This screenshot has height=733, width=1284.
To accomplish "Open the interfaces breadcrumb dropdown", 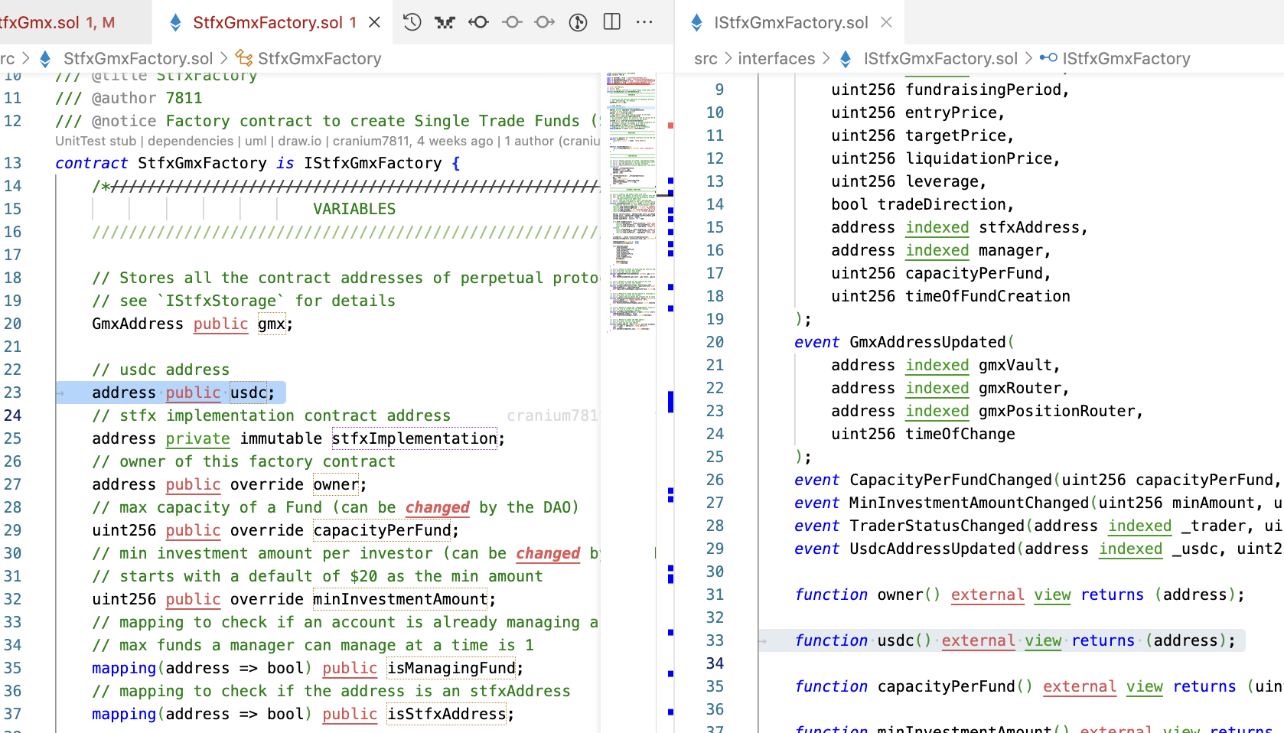I will click(776, 58).
